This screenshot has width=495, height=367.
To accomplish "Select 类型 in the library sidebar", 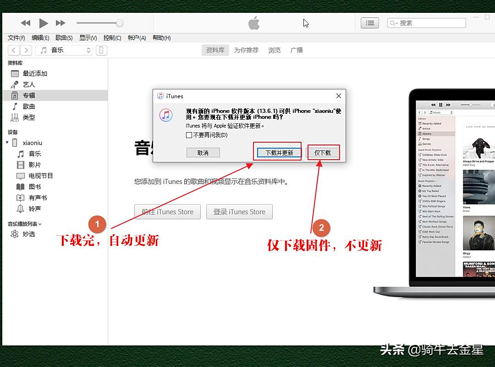I will (55, 117).
